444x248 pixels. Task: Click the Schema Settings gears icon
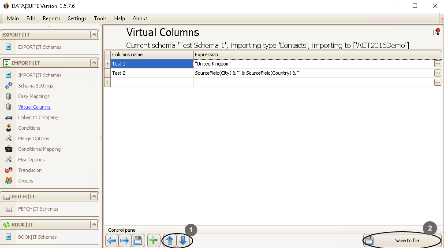click(9, 86)
